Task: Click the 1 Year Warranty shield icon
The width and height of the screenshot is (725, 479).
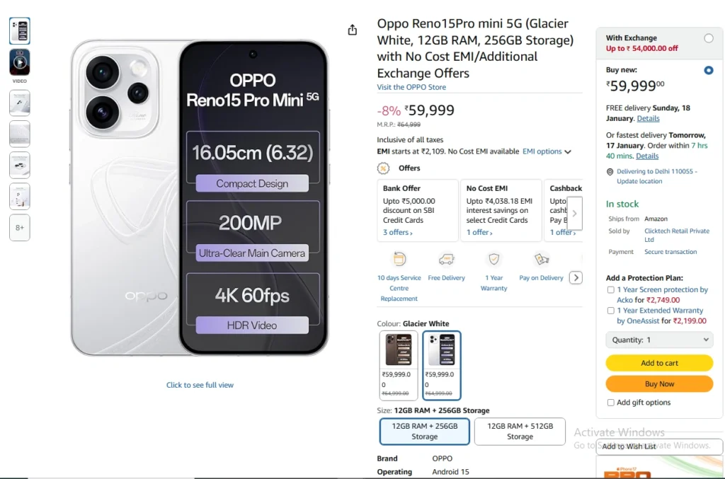Action: 494,259
